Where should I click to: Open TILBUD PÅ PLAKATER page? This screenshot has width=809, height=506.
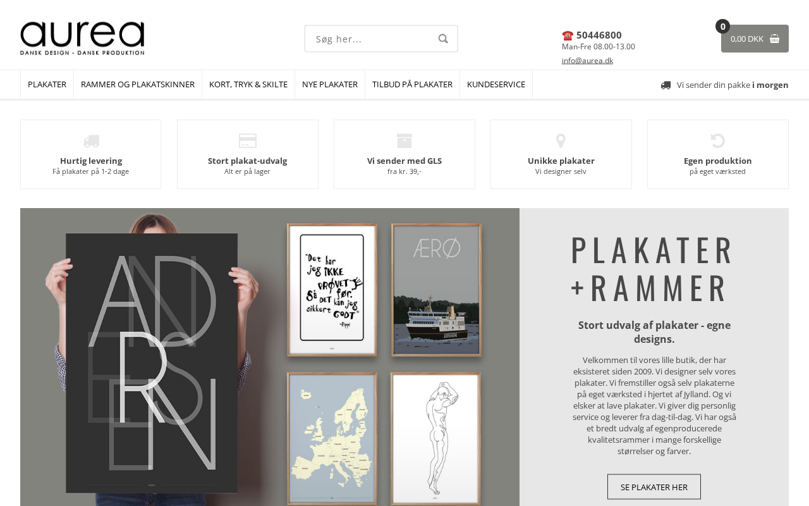412,84
